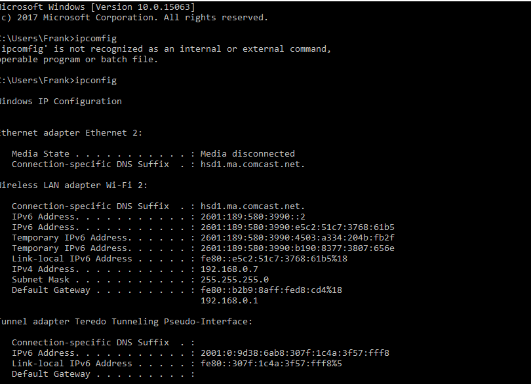
Task: Click the correctly typed 'ipconfig' command
Action: pyautogui.click(x=95, y=80)
